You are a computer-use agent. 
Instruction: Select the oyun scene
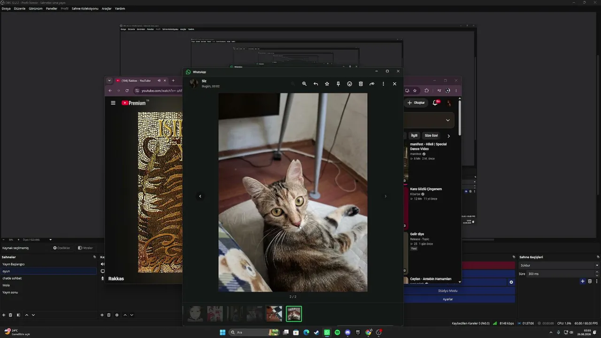(49, 271)
